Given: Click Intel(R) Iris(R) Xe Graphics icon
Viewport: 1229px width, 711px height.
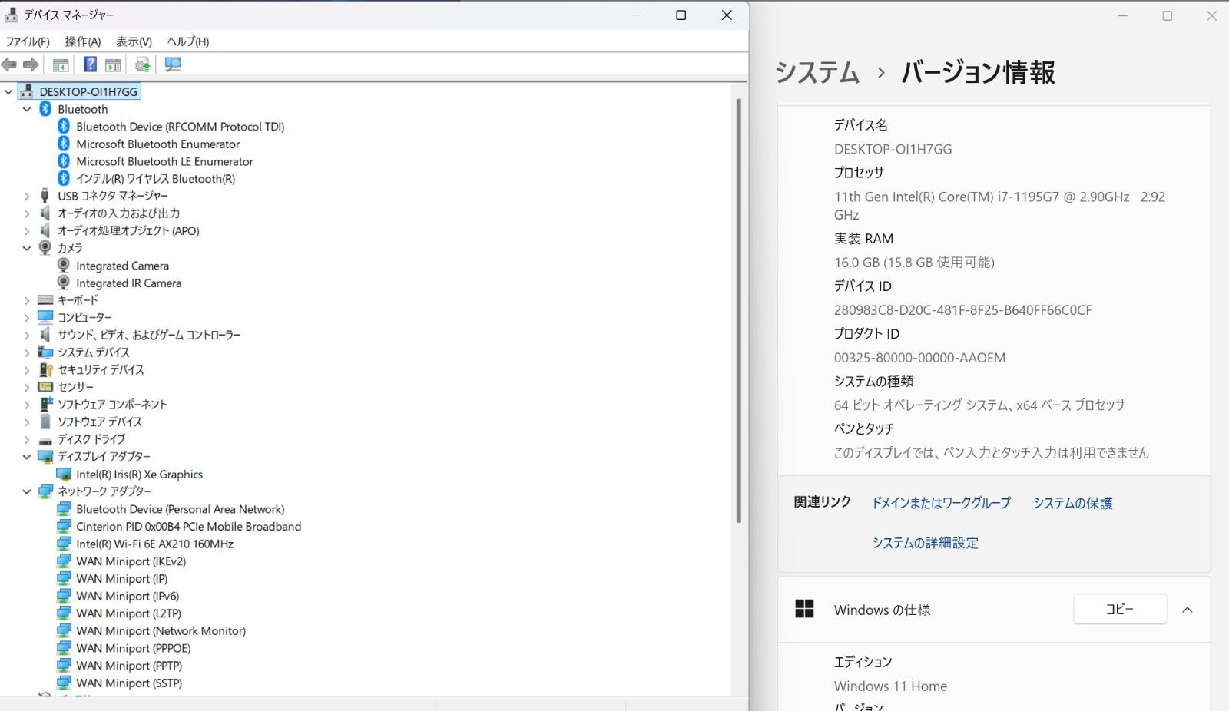Looking at the screenshot, I should [64, 475].
